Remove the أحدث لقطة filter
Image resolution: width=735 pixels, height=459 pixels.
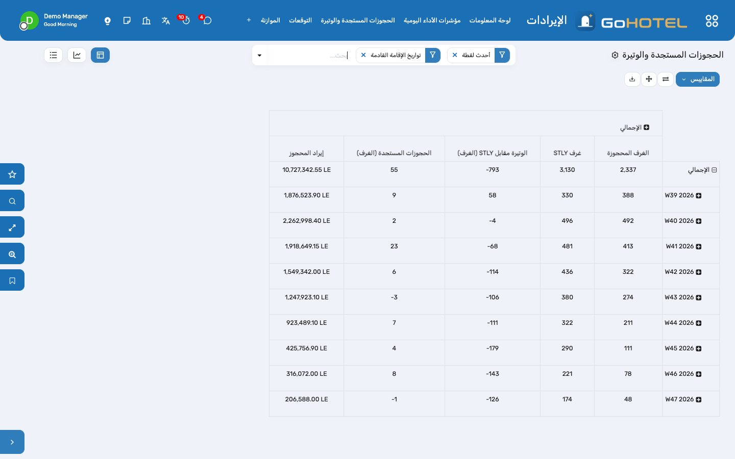click(x=455, y=55)
